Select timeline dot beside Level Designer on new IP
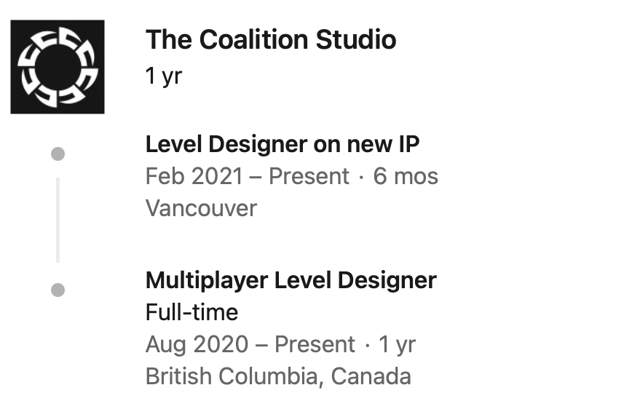Image resolution: width=632 pixels, height=409 pixels. click(x=58, y=154)
